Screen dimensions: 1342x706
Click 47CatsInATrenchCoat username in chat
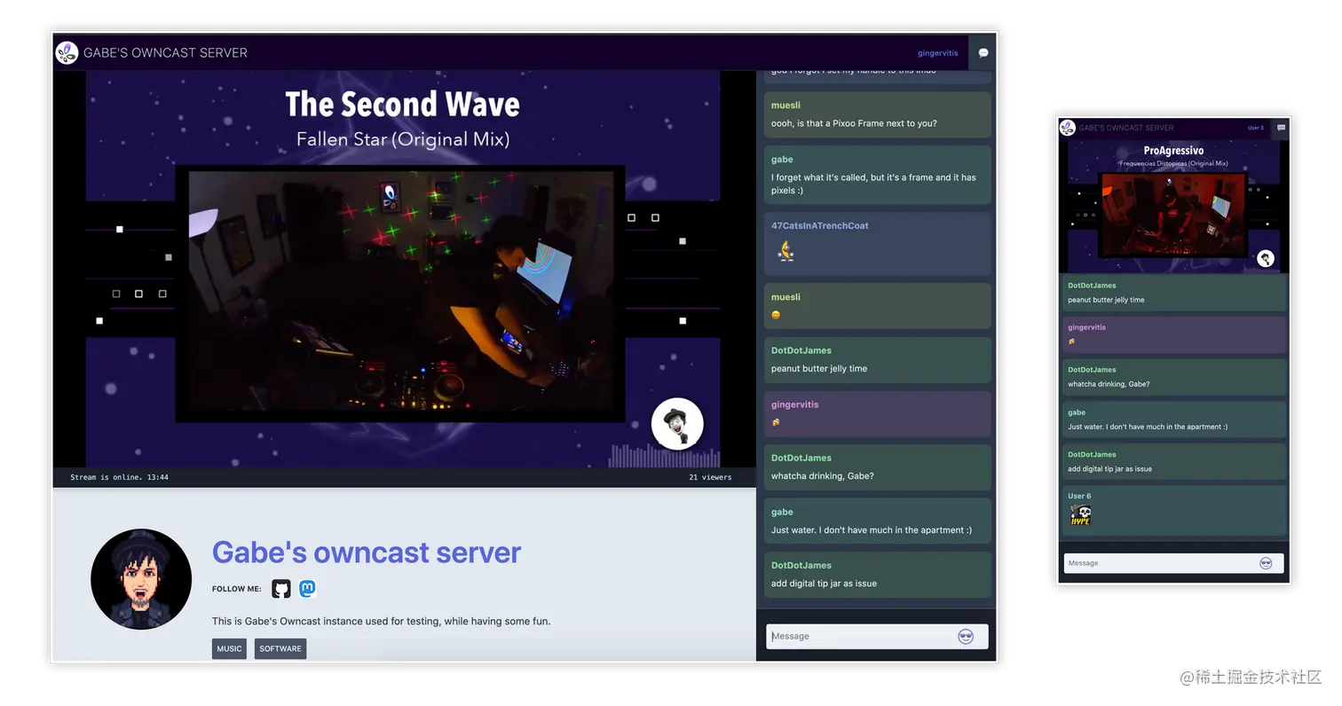[x=820, y=225]
